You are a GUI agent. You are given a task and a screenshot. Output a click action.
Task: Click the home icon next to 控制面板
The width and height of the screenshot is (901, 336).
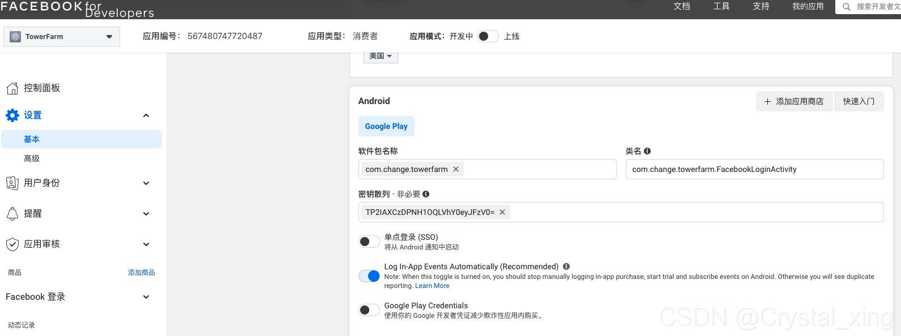click(12, 88)
